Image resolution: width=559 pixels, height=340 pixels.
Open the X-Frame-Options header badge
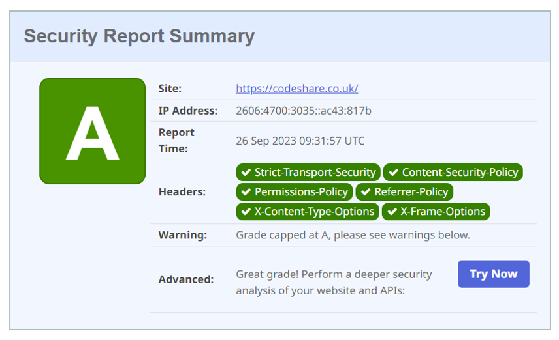tap(436, 212)
